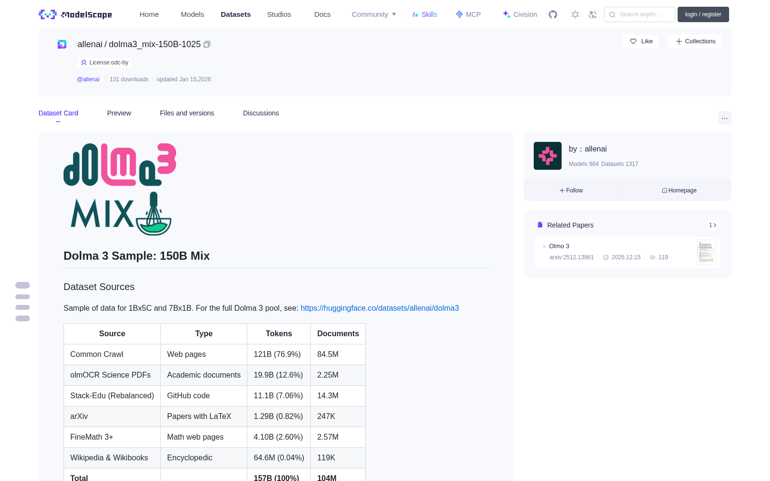
Task: Switch to Files and versions tab
Action: [x=187, y=113]
